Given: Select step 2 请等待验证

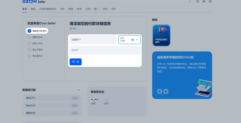Looking at the screenshot, I should [35, 37].
